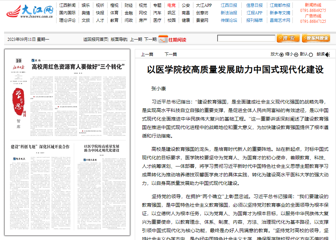This screenshot has height=240, width=336.
Task: Open 江西新闻 in navigation
Action: point(67,5)
